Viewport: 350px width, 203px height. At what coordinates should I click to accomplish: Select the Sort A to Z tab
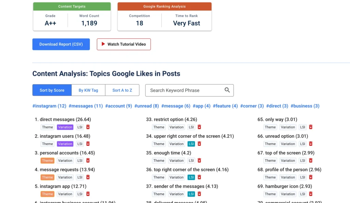tap(122, 90)
